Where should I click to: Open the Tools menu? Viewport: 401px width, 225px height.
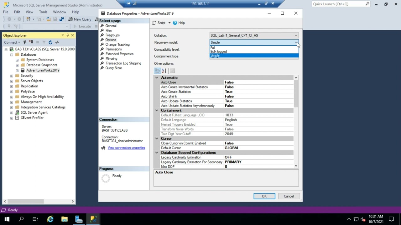(x=43, y=12)
